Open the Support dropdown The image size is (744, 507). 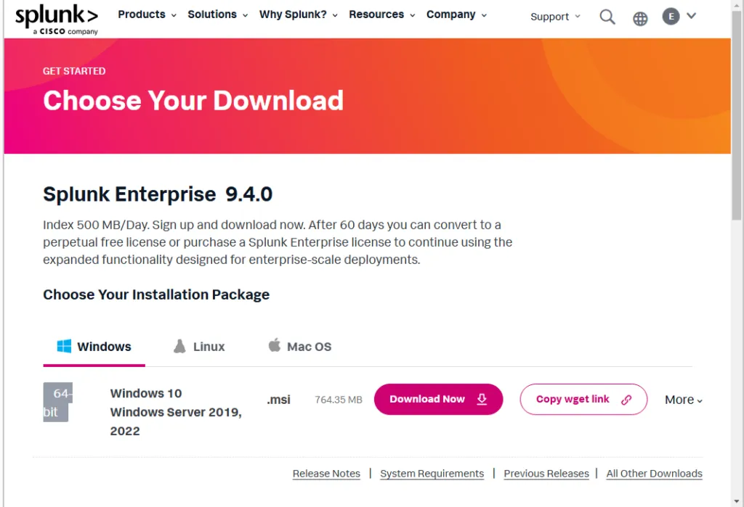[x=555, y=17]
